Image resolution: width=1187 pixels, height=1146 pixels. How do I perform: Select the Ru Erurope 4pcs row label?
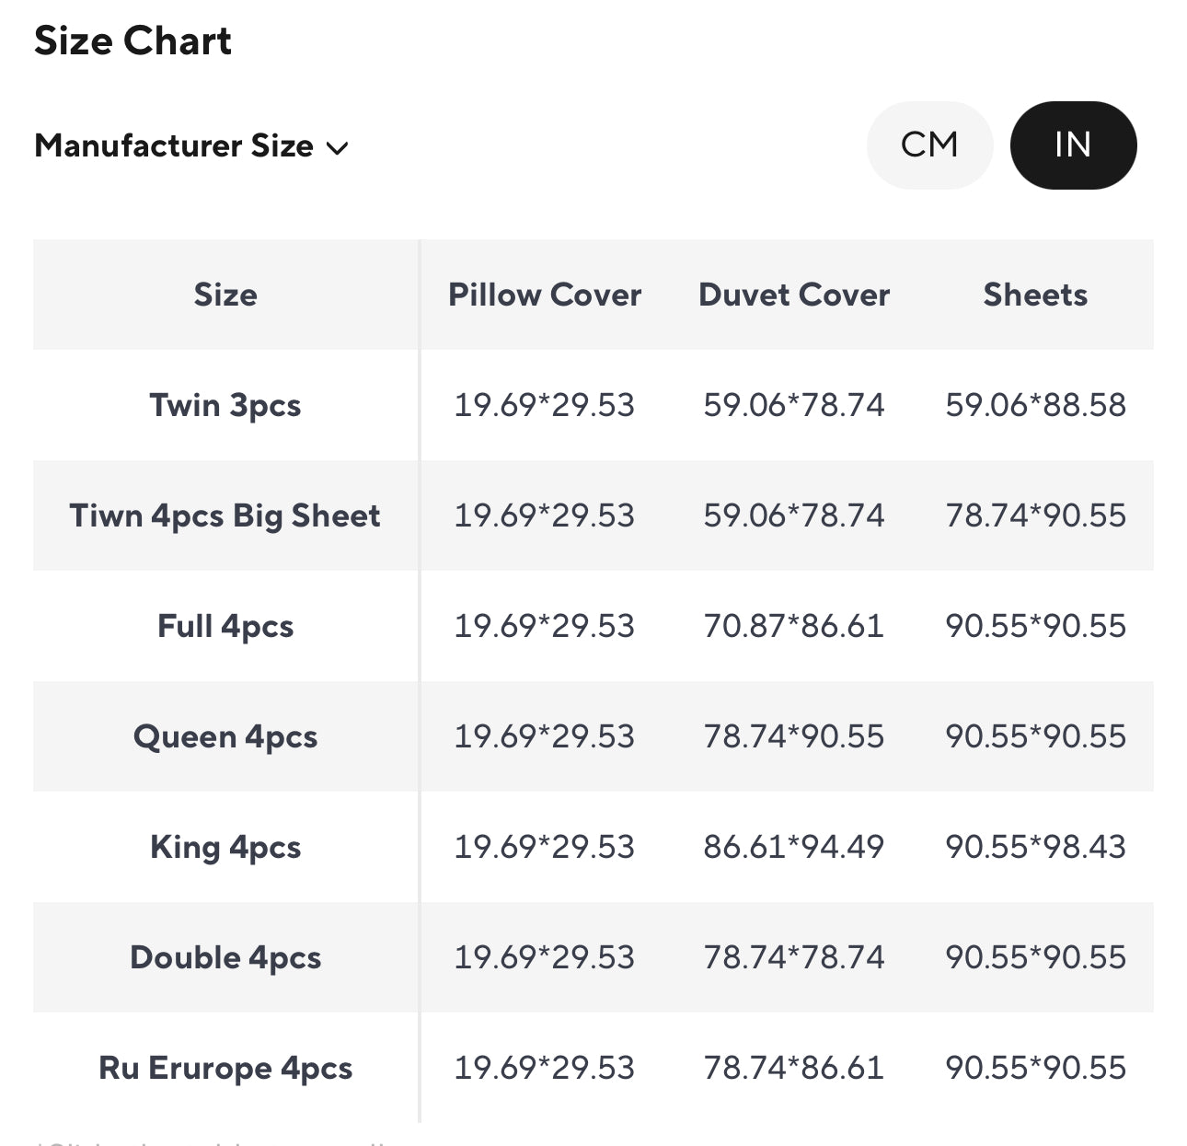point(225,1068)
